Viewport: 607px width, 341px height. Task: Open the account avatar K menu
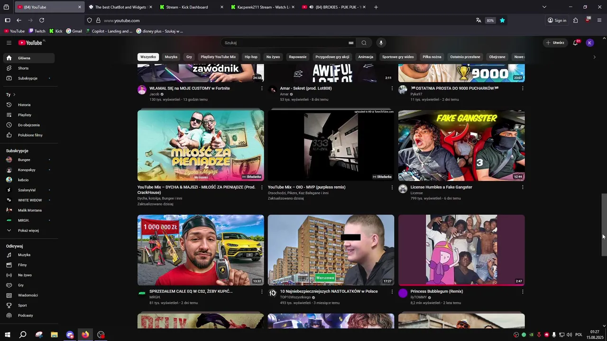tap(590, 43)
